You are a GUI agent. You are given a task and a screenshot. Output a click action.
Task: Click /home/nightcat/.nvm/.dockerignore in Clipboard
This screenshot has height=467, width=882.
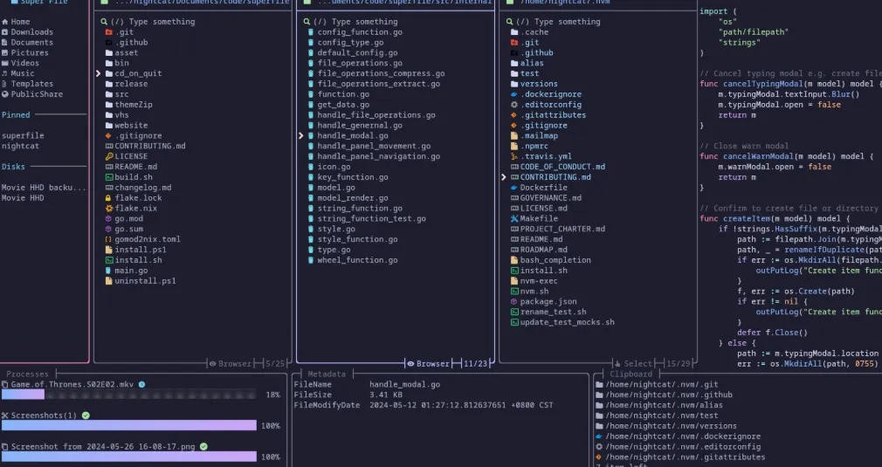point(683,436)
